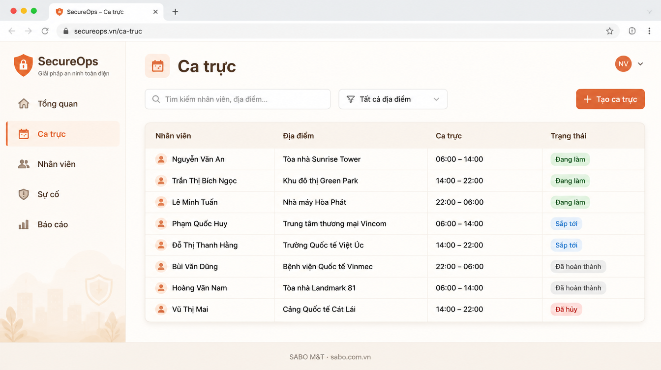This screenshot has width=661, height=370.
Task: Open Tổng quan in the sidebar
Action: click(x=62, y=104)
